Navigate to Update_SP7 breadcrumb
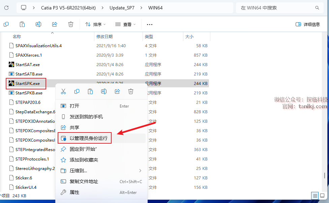 click(122, 8)
